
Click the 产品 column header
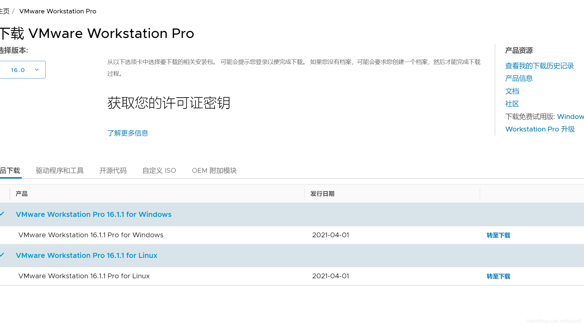click(22, 194)
